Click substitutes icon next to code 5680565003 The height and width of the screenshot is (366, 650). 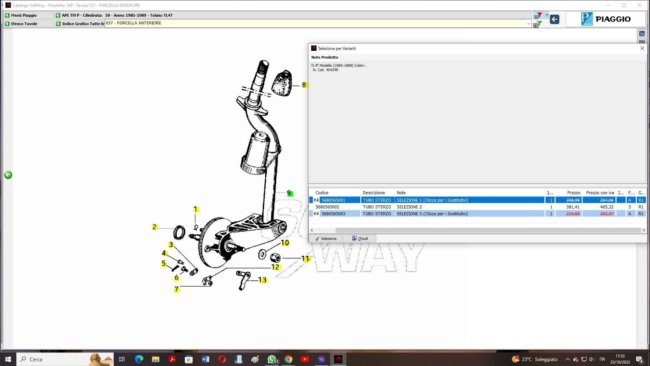[316, 213]
